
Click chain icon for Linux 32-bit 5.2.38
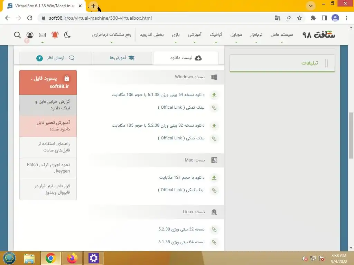[214, 229]
